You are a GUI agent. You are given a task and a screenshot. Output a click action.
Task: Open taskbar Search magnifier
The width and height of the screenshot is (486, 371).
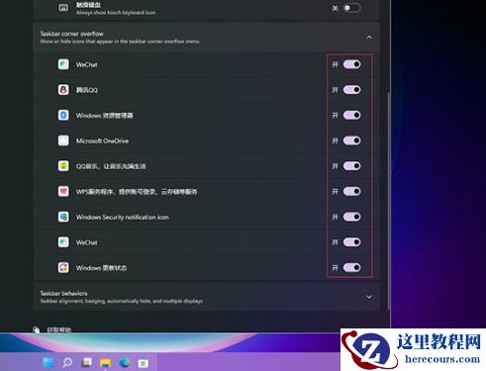[67, 363]
